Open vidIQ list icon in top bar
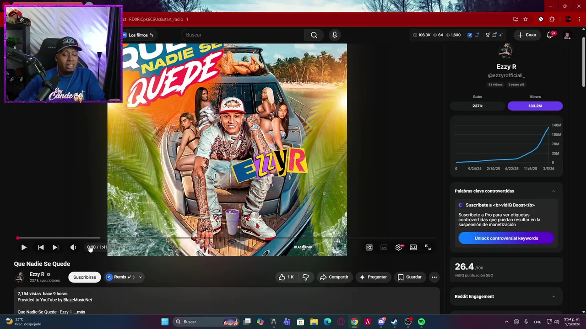 coord(477,35)
